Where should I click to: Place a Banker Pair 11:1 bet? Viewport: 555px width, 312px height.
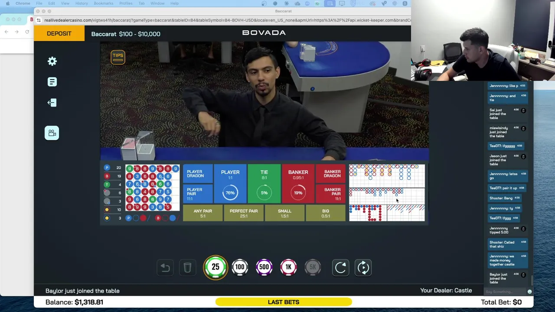[x=331, y=194]
